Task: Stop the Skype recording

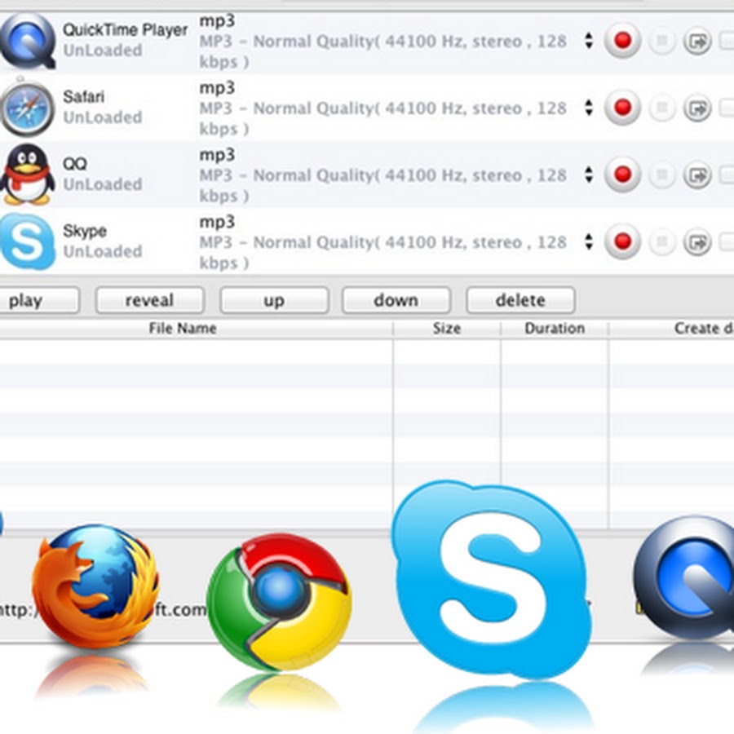Action: pos(662,242)
